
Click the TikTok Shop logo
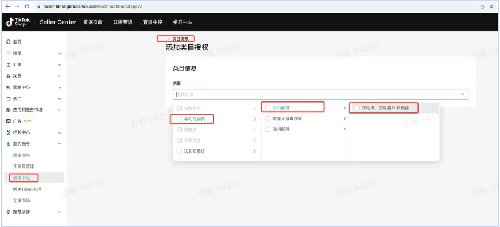point(18,22)
